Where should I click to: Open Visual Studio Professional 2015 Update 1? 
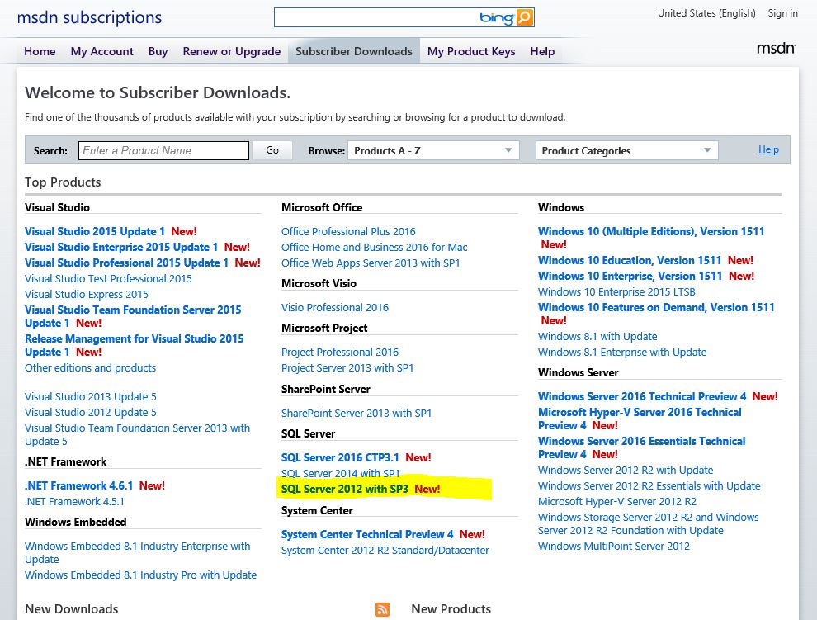[x=126, y=263]
